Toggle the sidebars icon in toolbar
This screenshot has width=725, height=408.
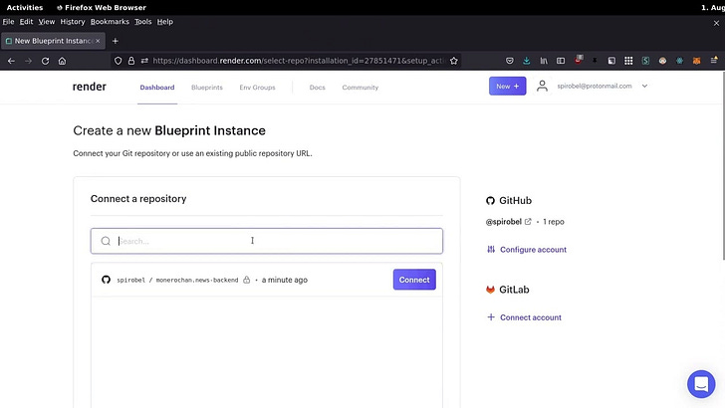coord(561,61)
